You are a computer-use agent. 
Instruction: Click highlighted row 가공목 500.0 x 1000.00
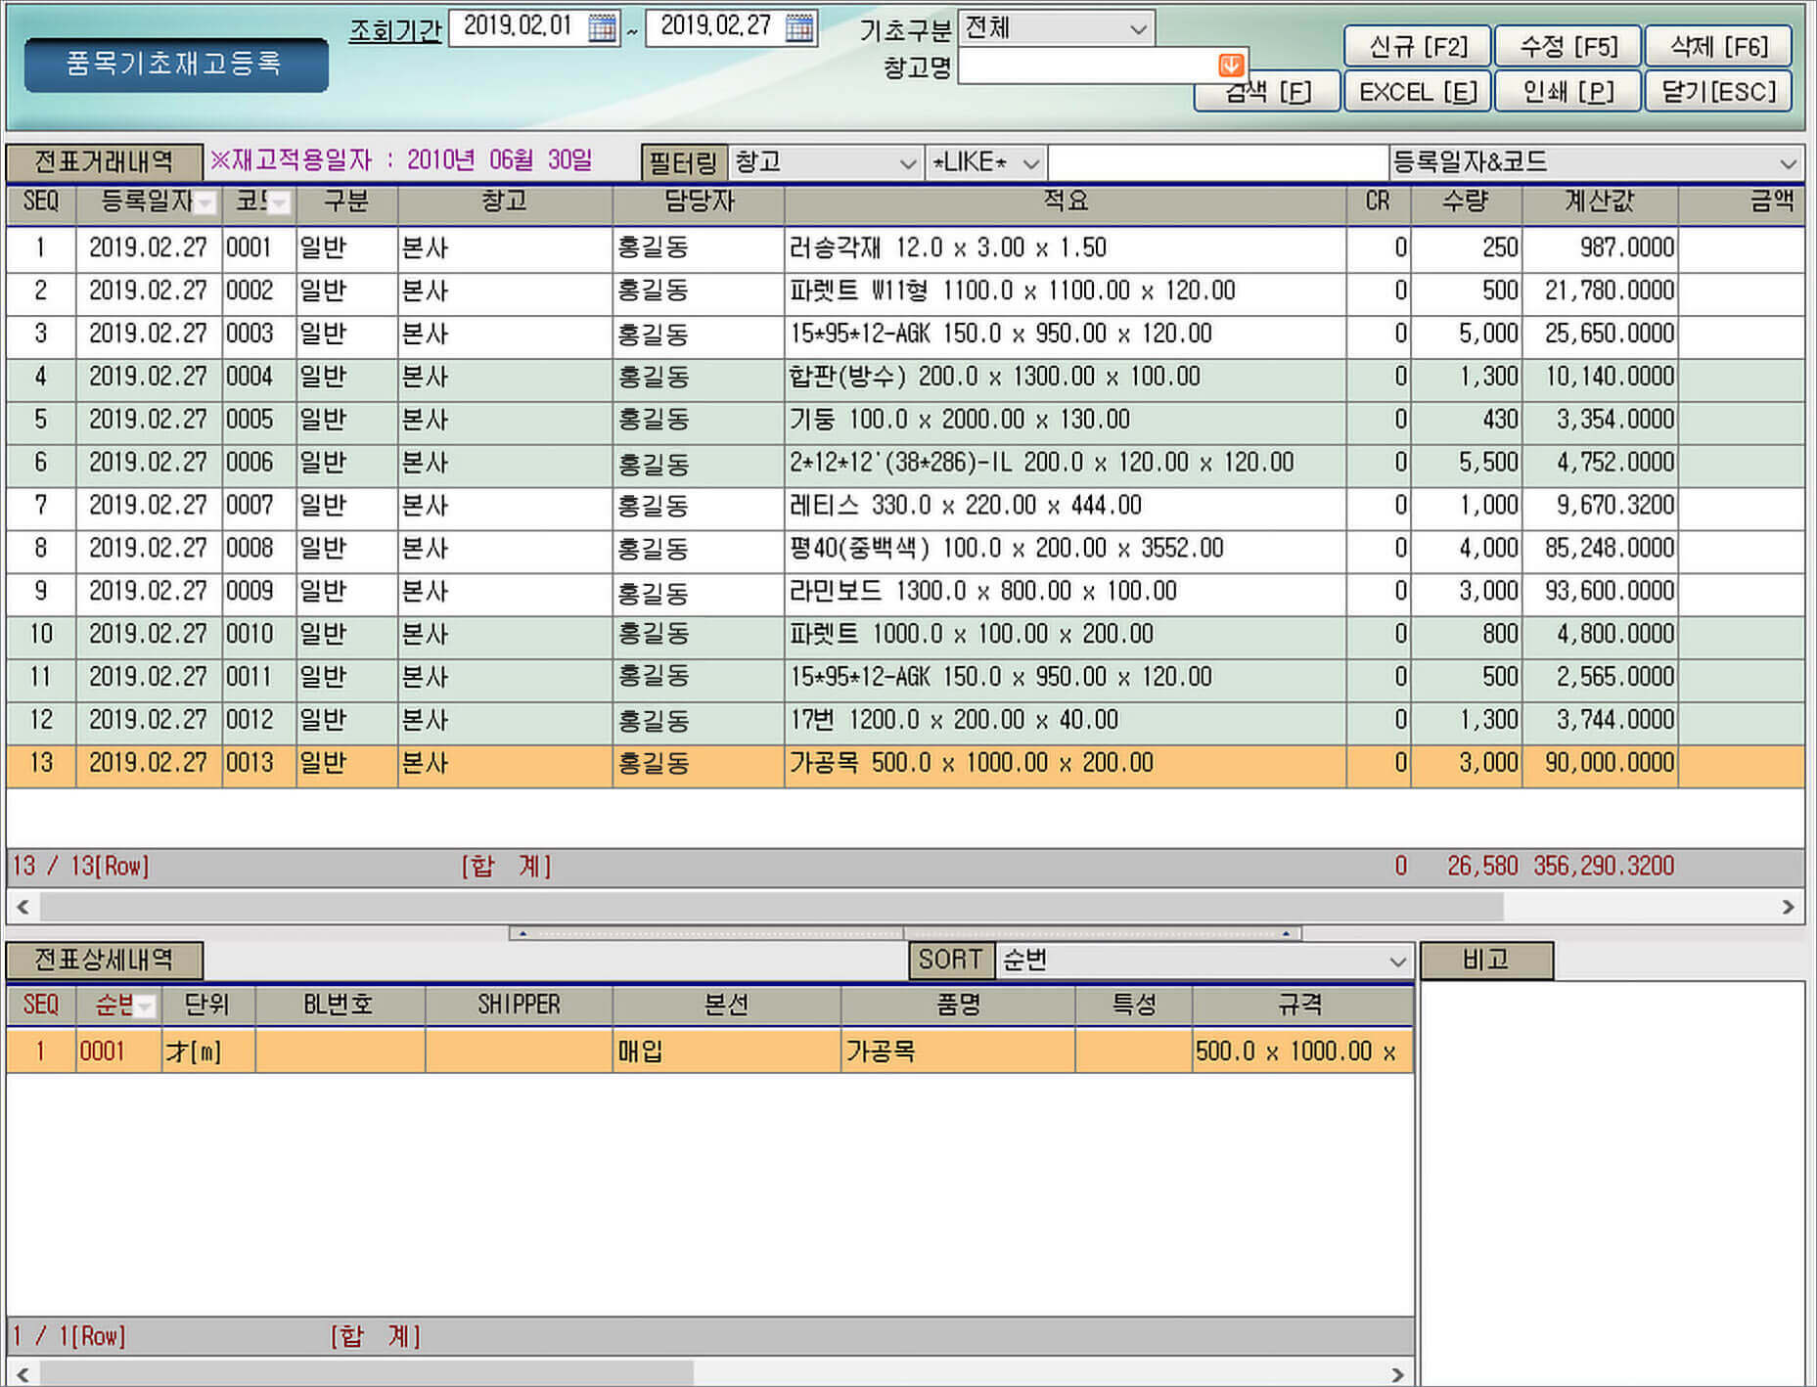[905, 765]
